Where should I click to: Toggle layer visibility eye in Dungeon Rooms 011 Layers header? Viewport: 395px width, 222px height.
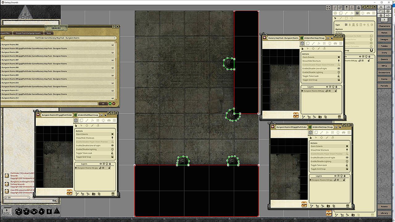101,164
